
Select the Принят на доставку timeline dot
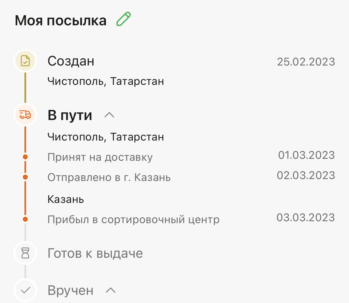tap(25, 157)
